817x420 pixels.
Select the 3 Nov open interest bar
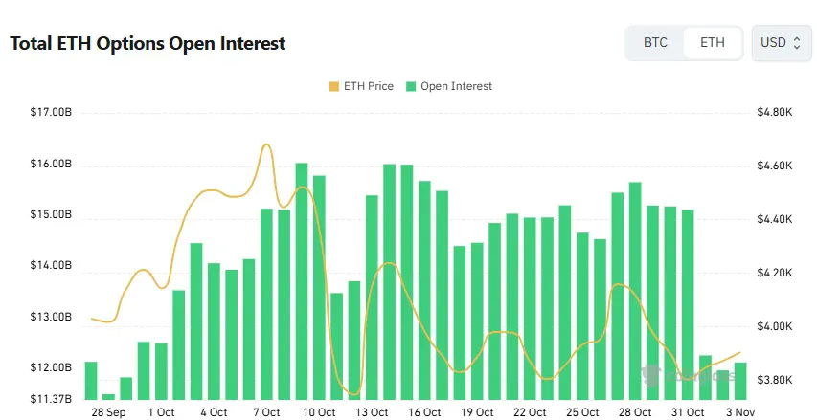pos(740,380)
